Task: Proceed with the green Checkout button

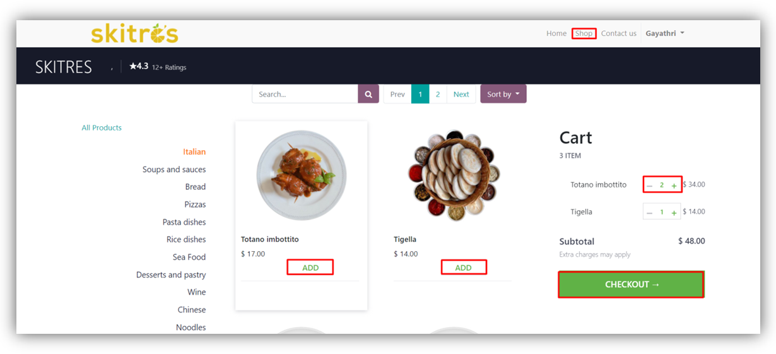Action: point(632,285)
